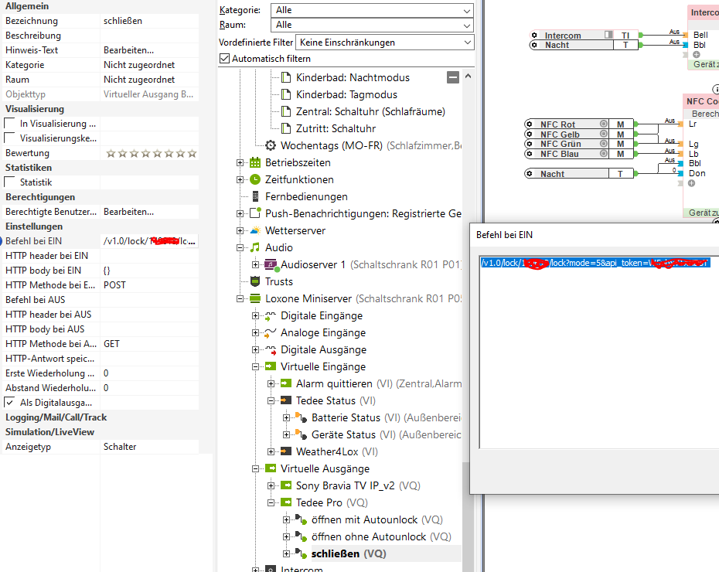Click the Befehl bei EIN value field
The width and height of the screenshot is (719, 572).
tap(149, 241)
